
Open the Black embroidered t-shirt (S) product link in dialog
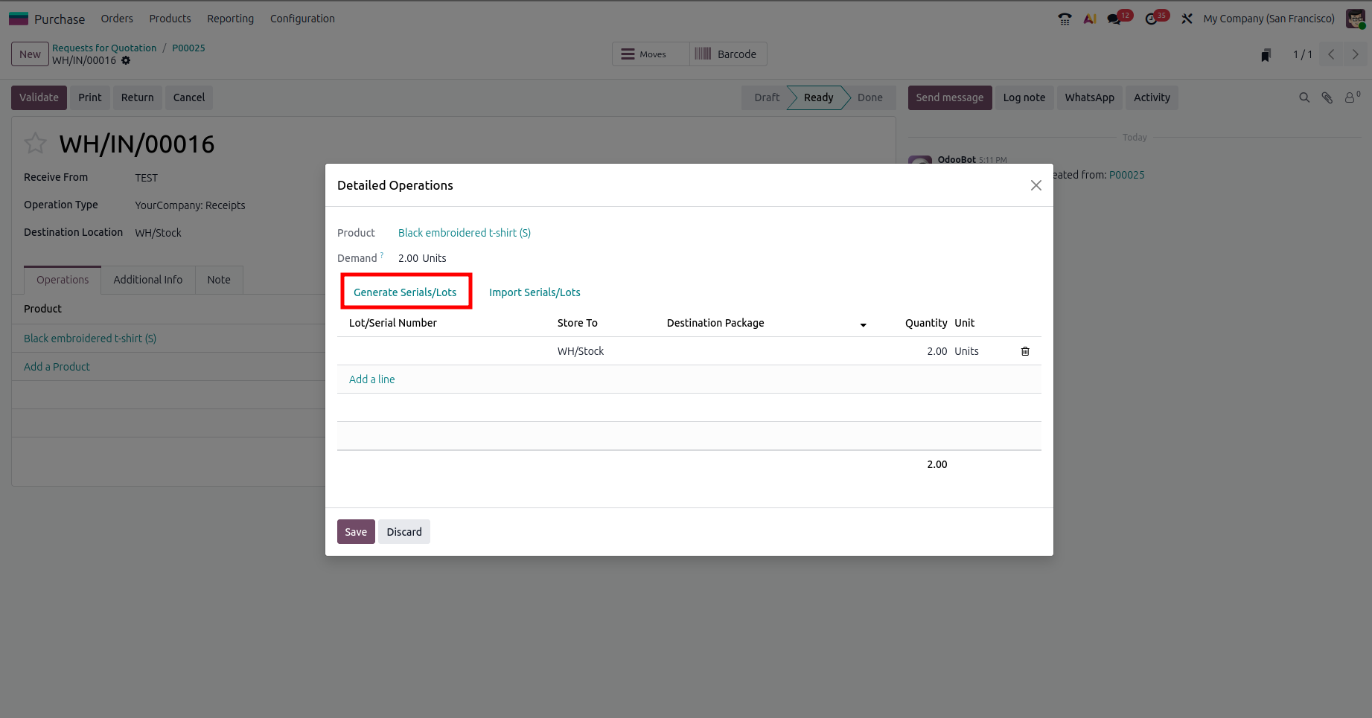point(465,233)
